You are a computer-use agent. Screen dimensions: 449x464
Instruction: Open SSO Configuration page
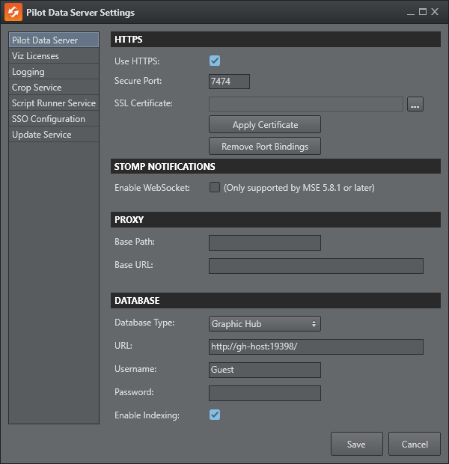(x=53, y=119)
